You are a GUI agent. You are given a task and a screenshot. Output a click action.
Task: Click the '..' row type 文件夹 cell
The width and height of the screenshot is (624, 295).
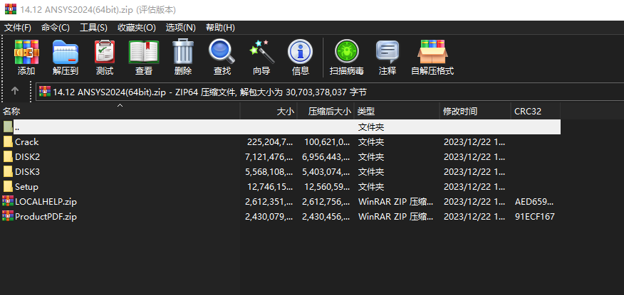point(371,127)
